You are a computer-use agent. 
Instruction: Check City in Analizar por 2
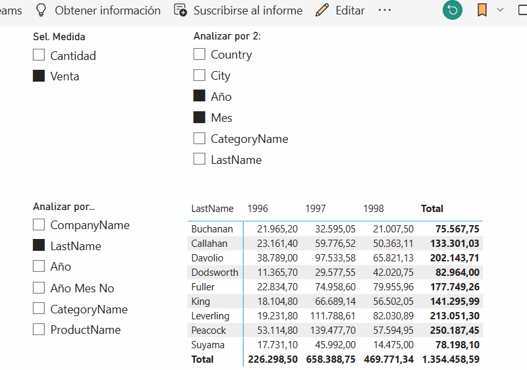(x=200, y=75)
